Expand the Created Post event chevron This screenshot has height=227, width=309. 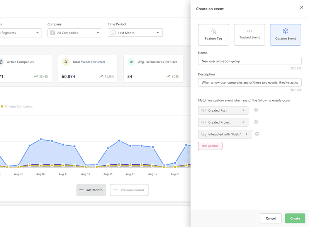[243, 110]
